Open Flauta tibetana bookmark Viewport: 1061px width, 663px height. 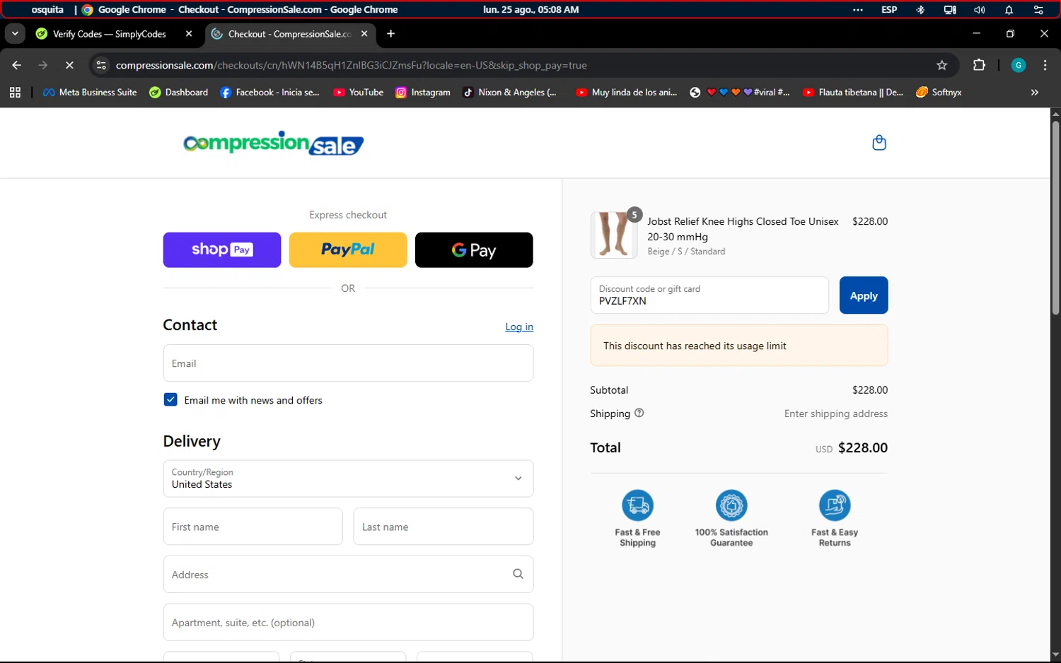pyautogui.click(x=854, y=92)
